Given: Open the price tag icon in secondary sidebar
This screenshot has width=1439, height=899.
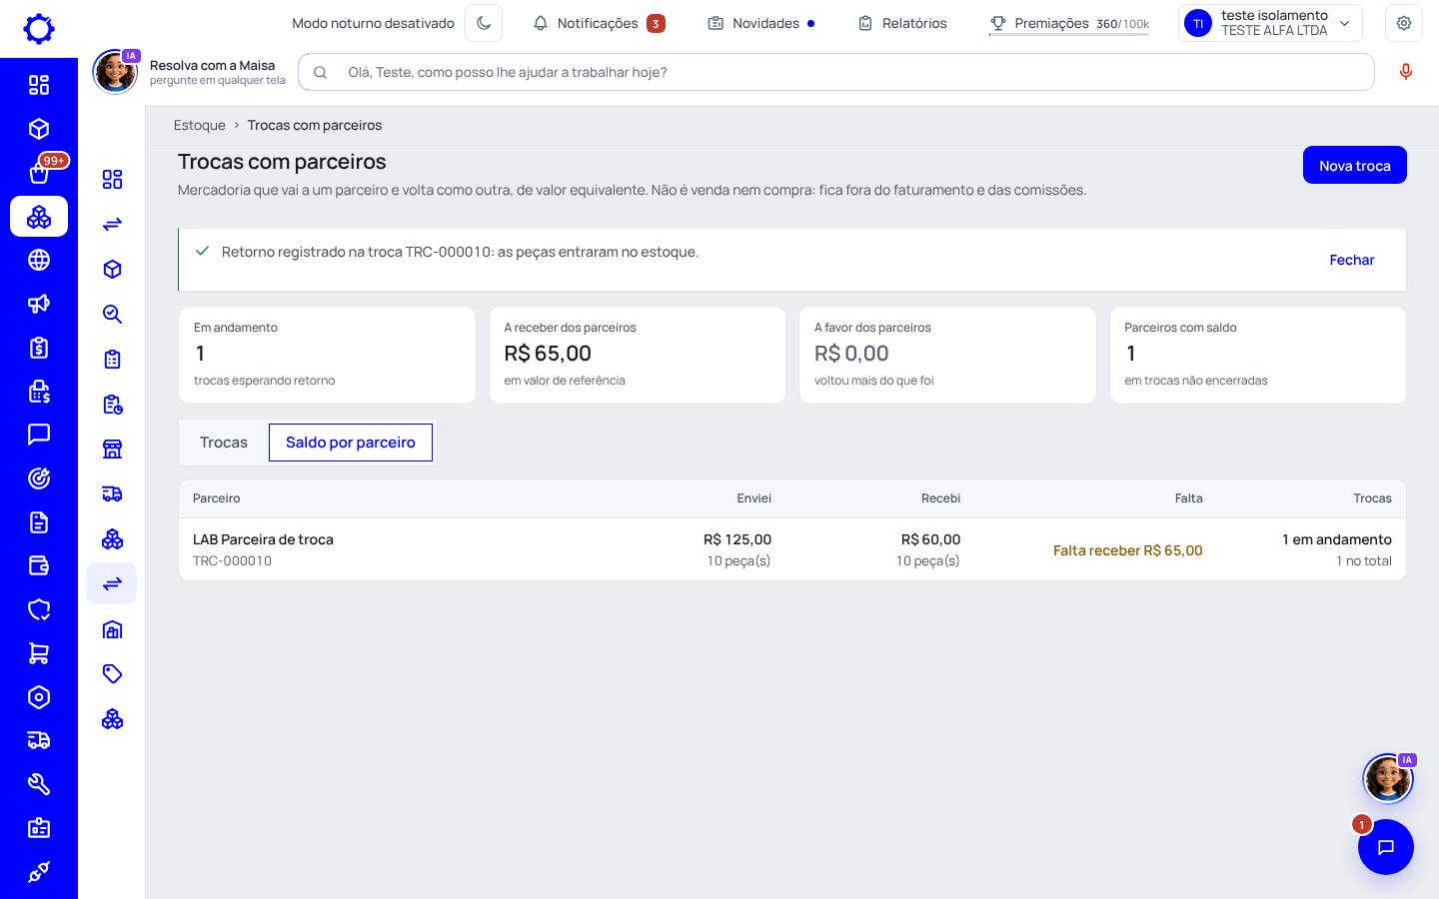Looking at the screenshot, I should click(x=112, y=674).
